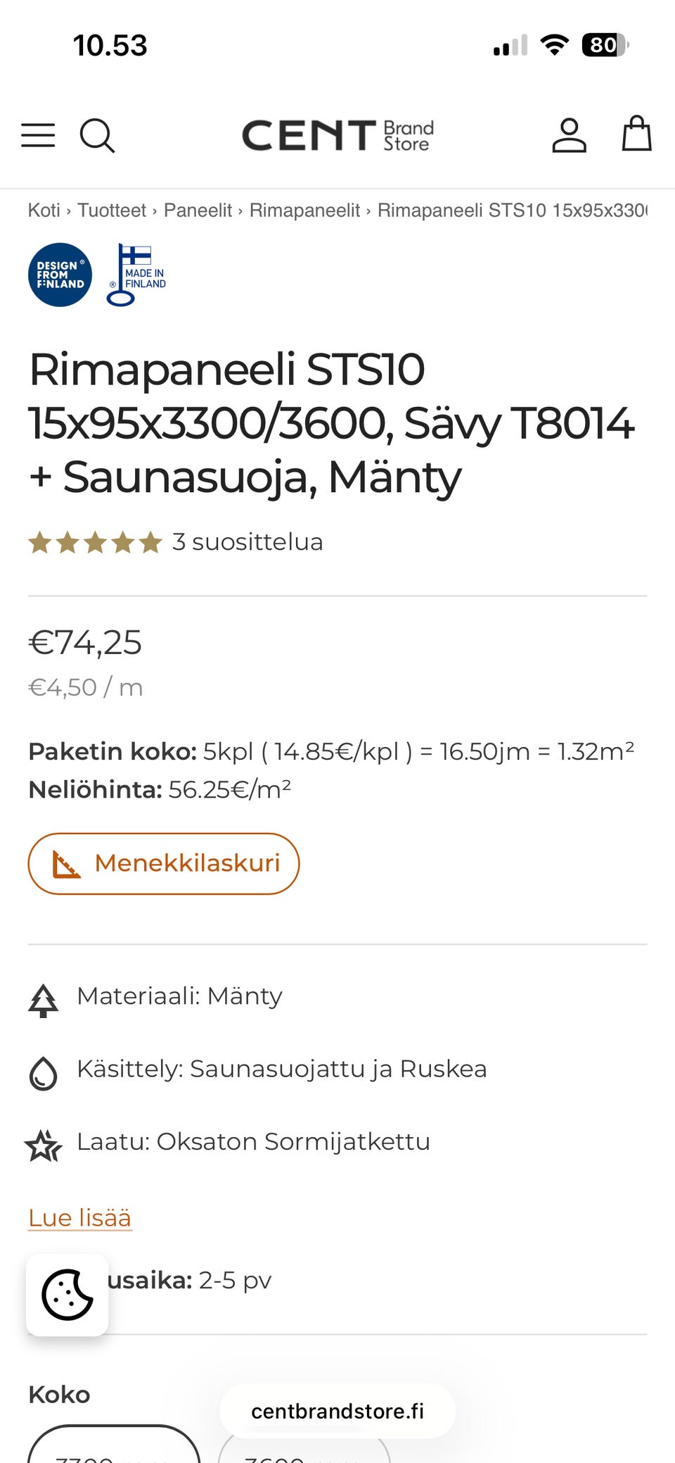The height and width of the screenshot is (1463, 675).
Task: Open the Menekkilaskuri calculator button
Action: (164, 863)
